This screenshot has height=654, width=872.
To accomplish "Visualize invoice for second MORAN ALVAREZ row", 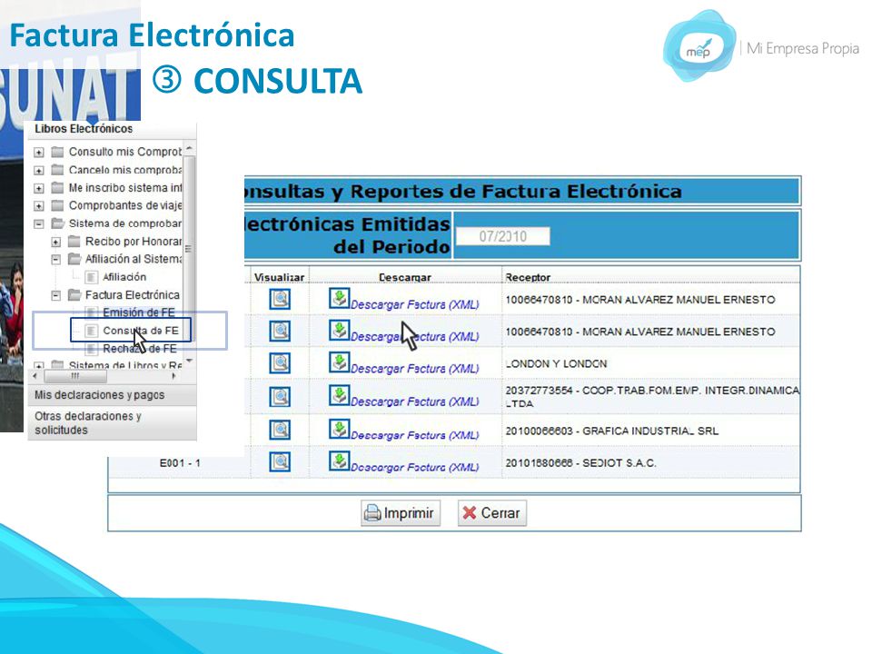I will tap(280, 332).
